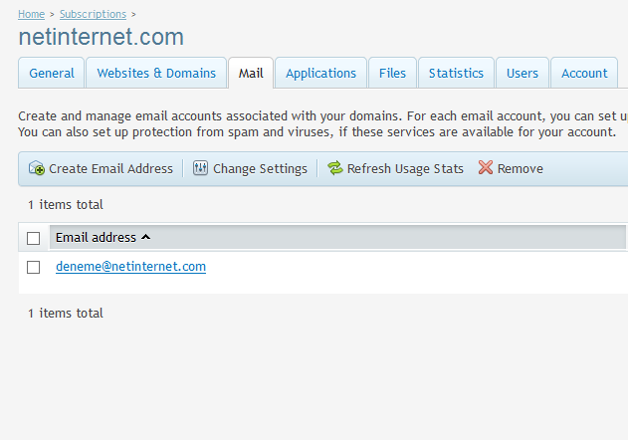
Task: Select the Mail tab
Action: [251, 73]
